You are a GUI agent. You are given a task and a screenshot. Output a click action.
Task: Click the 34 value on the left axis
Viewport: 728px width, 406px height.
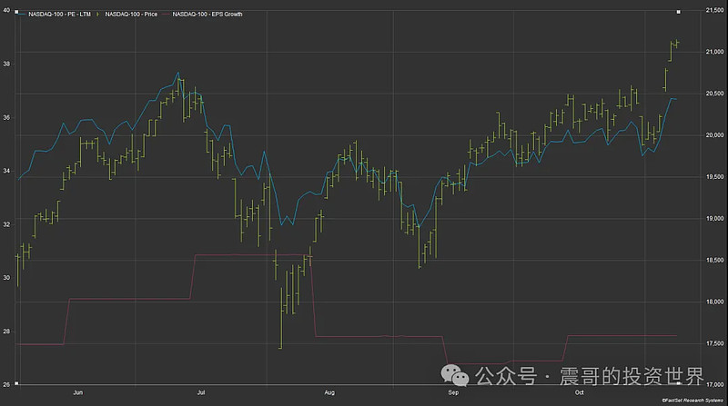click(x=6, y=171)
